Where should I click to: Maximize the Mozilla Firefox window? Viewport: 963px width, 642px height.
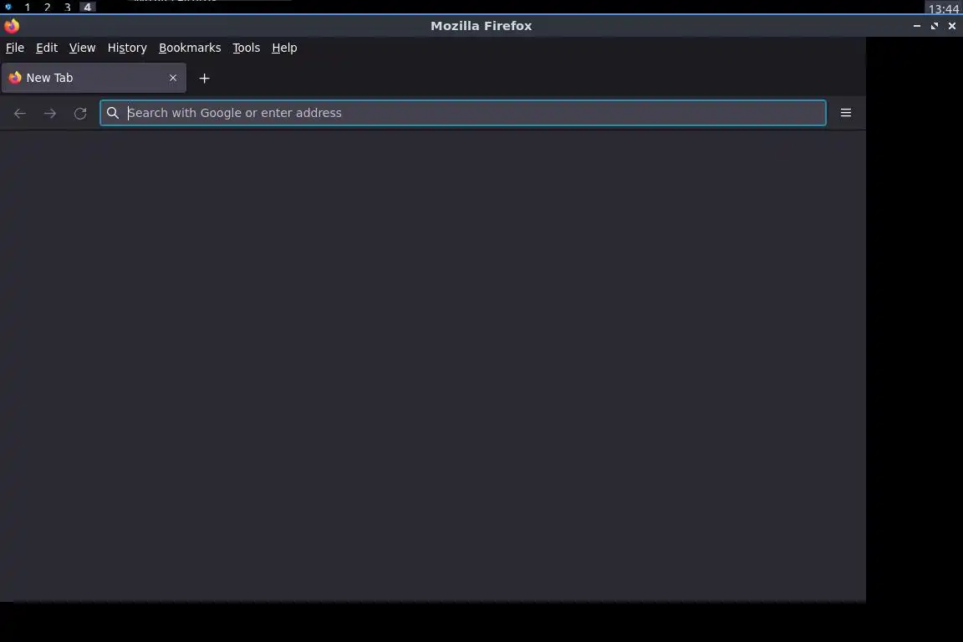(934, 26)
